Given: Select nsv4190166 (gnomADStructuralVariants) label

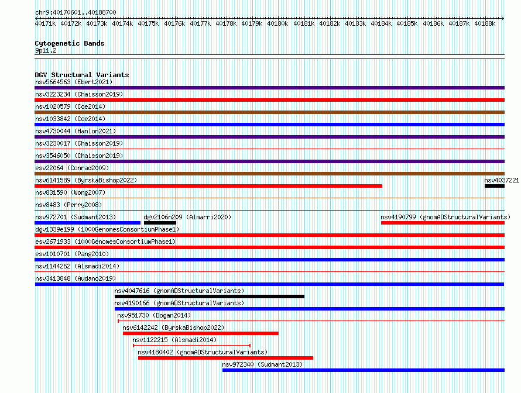Looking at the screenshot, I should 180,303.
